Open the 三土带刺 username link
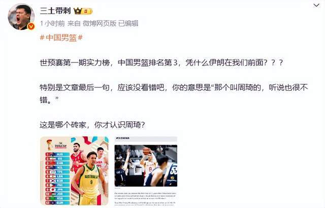325x208 pixels. coord(55,11)
